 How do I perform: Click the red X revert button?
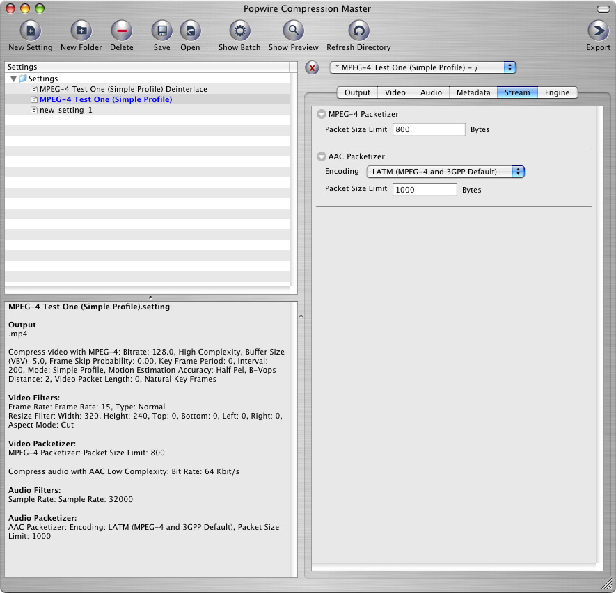(x=313, y=67)
